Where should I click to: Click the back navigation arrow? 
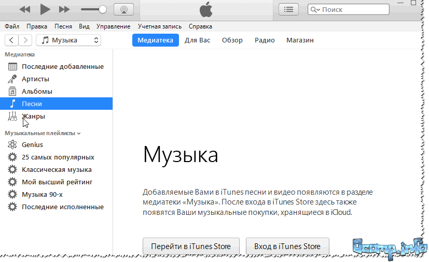pos(11,40)
